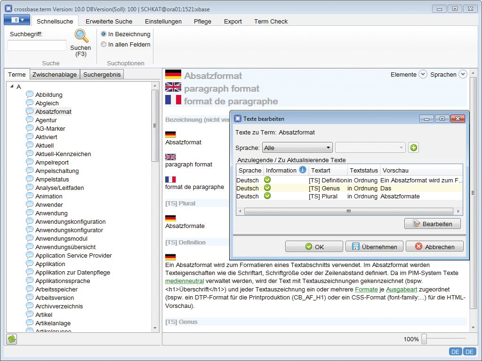Click the green check icon in Genus row
The image size is (482, 361).
coord(267,188)
